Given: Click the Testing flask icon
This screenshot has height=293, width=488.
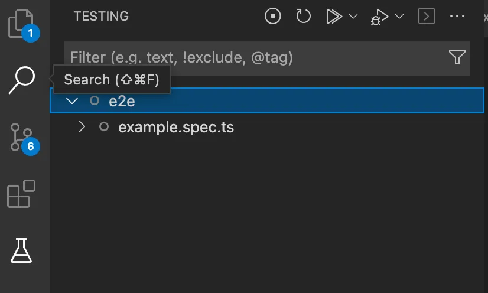Looking at the screenshot, I should pos(21,251).
